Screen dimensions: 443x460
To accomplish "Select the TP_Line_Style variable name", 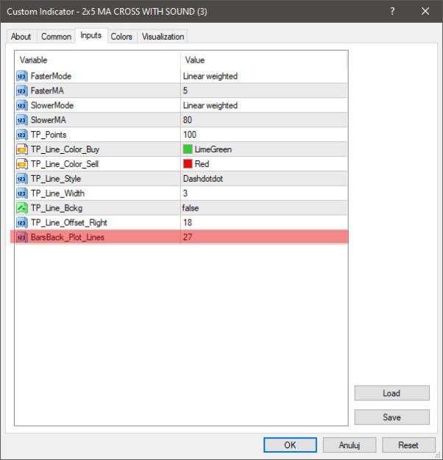I will pyautogui.click(x=56, y=179).
